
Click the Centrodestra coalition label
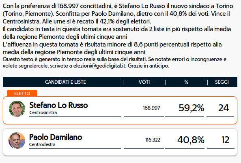(x=42, y=144)
